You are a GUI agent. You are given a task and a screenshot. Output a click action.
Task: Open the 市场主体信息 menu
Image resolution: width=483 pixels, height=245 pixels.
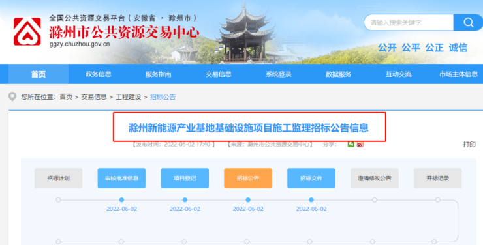tap(458, 74)
